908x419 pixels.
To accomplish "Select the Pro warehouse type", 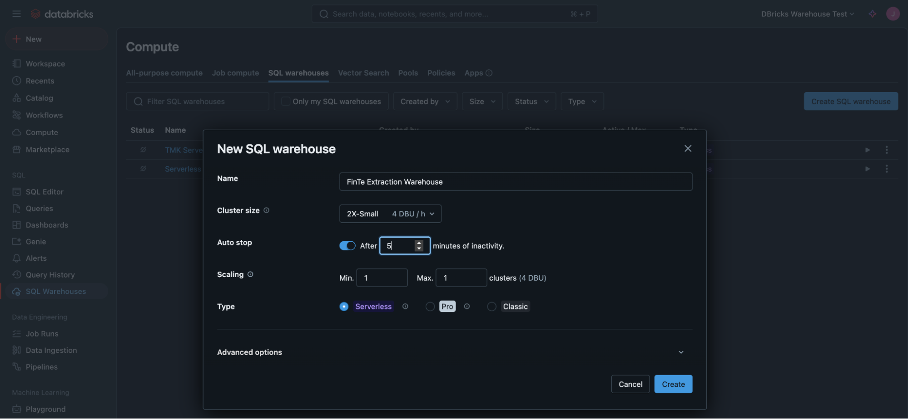I will [x=430, y=307].
